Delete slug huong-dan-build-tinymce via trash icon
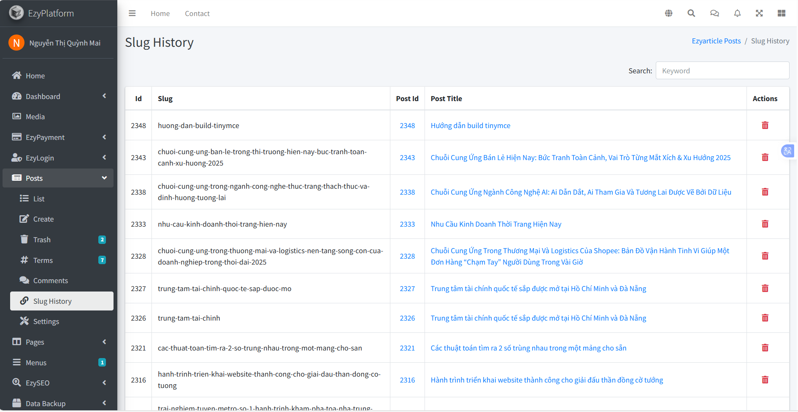The image size is (798, 412). 765,125
